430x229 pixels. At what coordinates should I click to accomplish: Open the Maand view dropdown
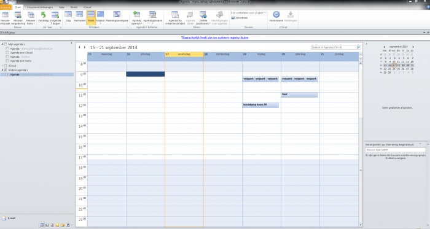[x=100, y=18]
